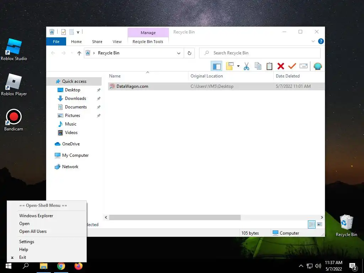The height and width of the screenshot is (273, 364).
Task: Open dropdown arrow beside folder options icon
Action: pyautogui.click(x=238, y=66)
